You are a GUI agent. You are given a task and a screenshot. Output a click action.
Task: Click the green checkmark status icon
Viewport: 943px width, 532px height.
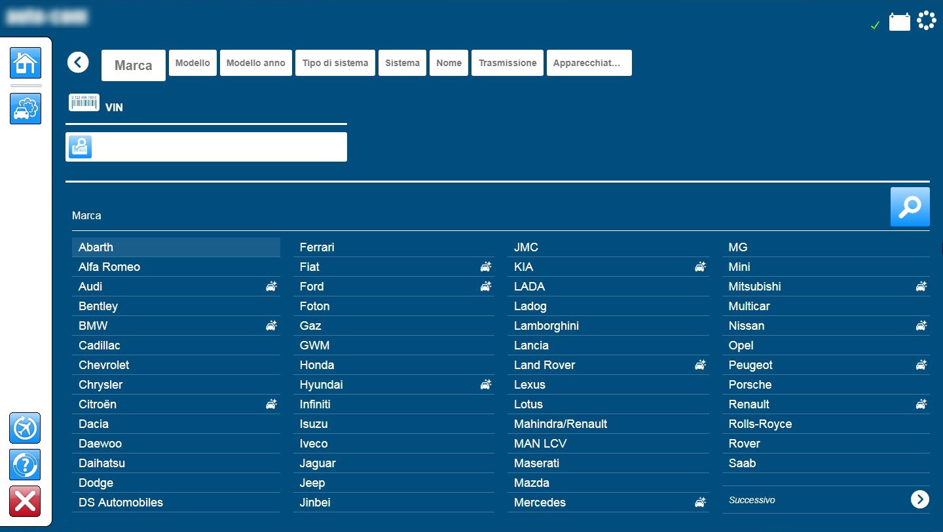click(875, 26)
